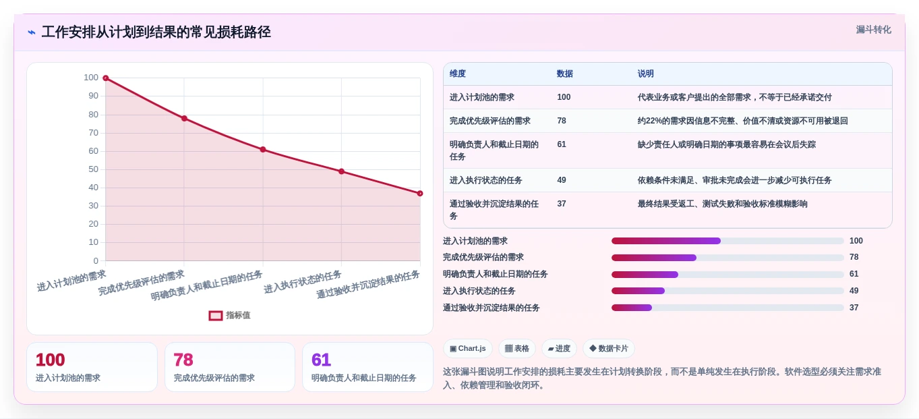The image size is (919, 419).
Task: Click the y-axis label 100 on the chart
Action: (x=91, y=78)
